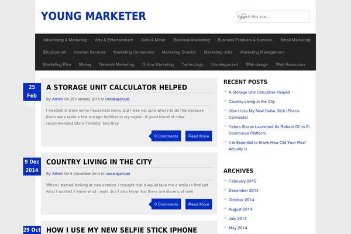Go to Online Marketing category

158,64
